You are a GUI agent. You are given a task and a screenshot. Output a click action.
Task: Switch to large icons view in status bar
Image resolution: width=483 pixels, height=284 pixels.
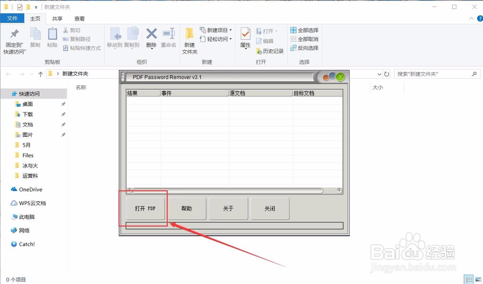(478, 280)
